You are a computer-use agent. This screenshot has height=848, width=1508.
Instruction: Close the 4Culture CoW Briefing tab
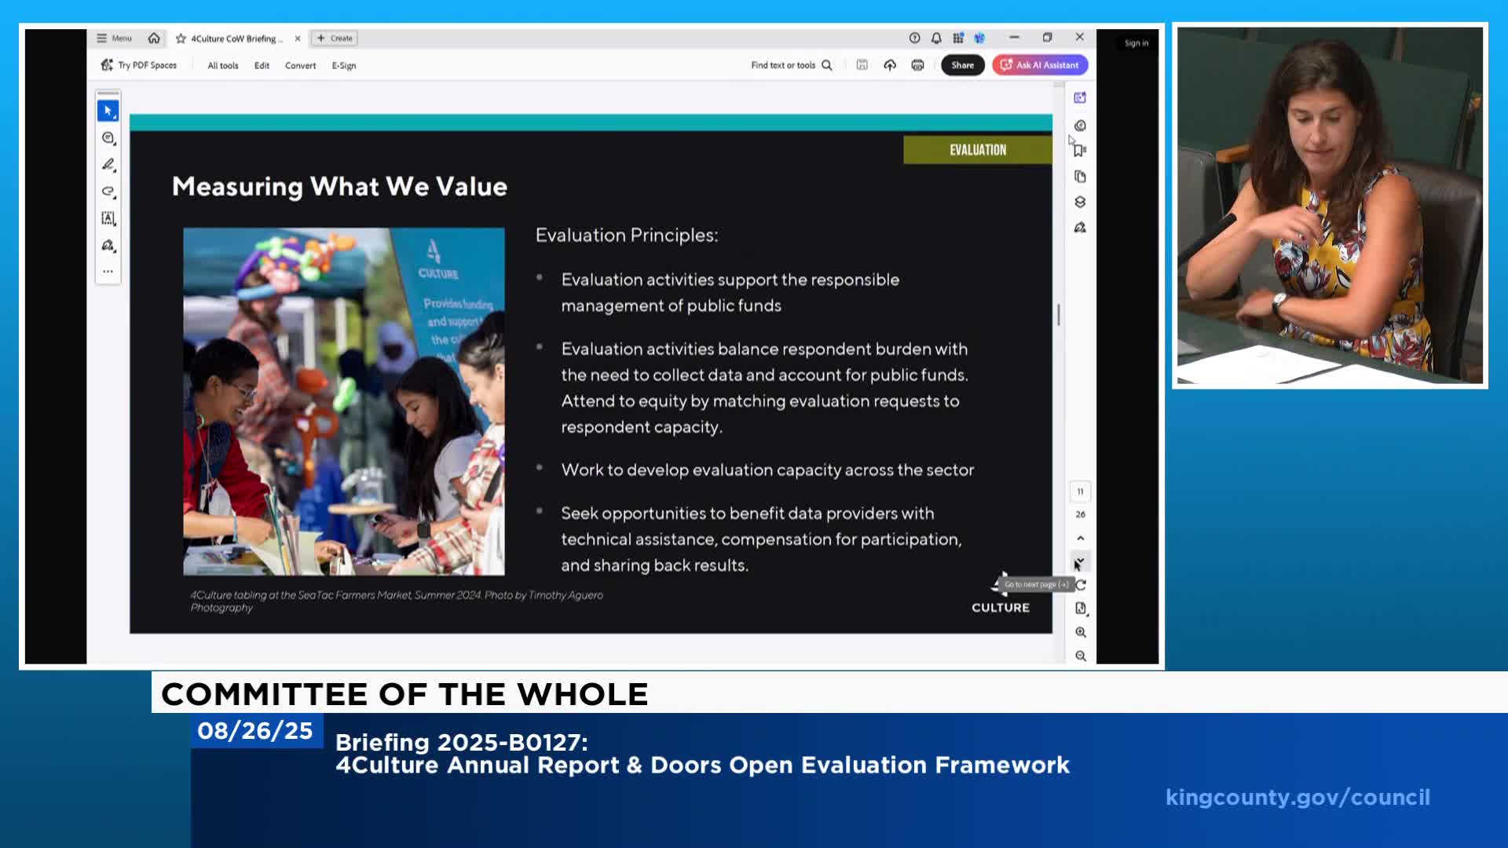pyautogui.click(x=298, y=38)
